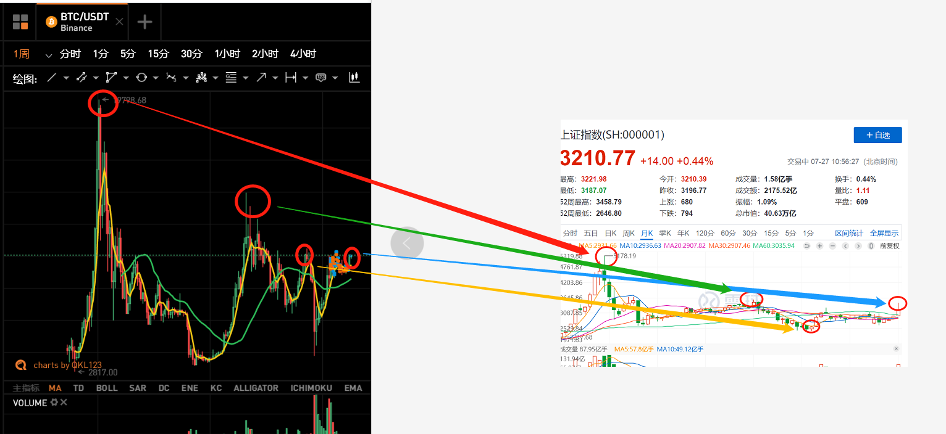946x434 pixels.
Task: Expand the arrow tool dropdown caret
Action: point(275,78)
